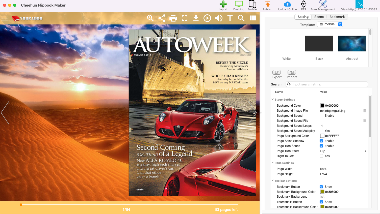This screenshot has width=380, height=214.
Task: Go to previous page with left arrow
Action: 5,113
